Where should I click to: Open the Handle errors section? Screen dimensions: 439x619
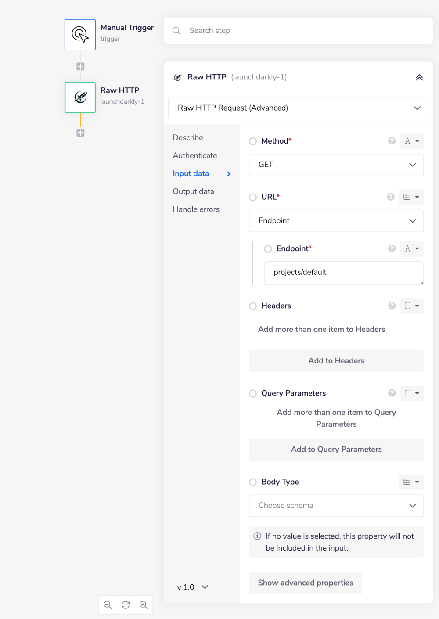(x=196, y=209)
